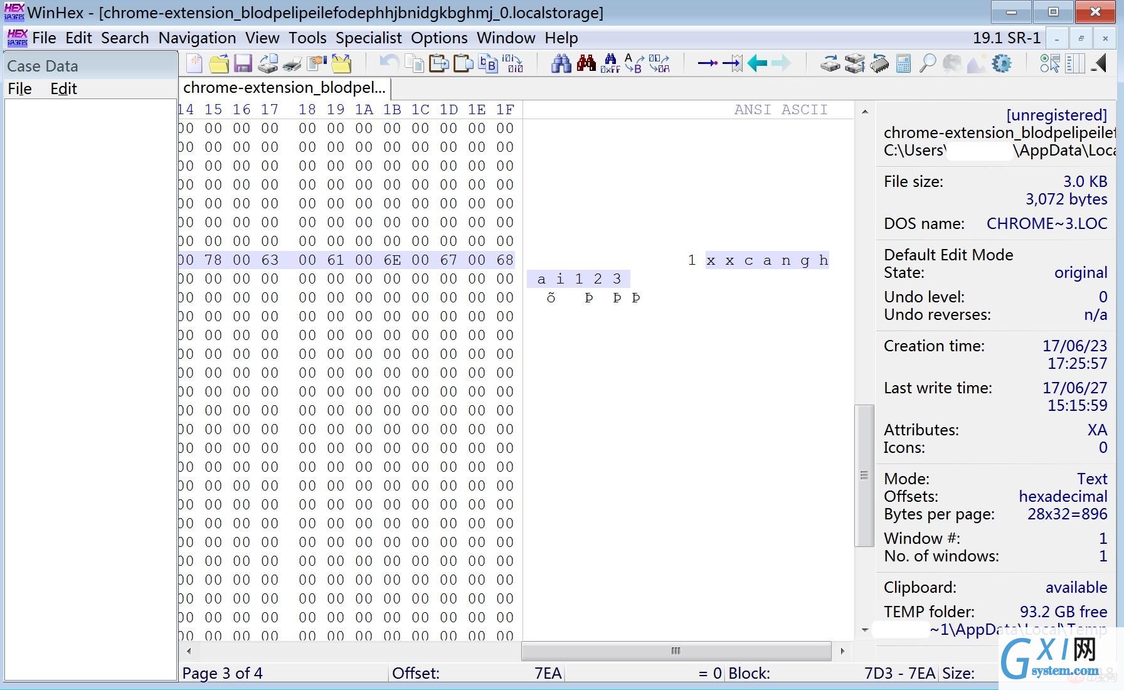Screen dimensions: 1124x690
Task: Open Case Data File menu
Action: point(19,89)
